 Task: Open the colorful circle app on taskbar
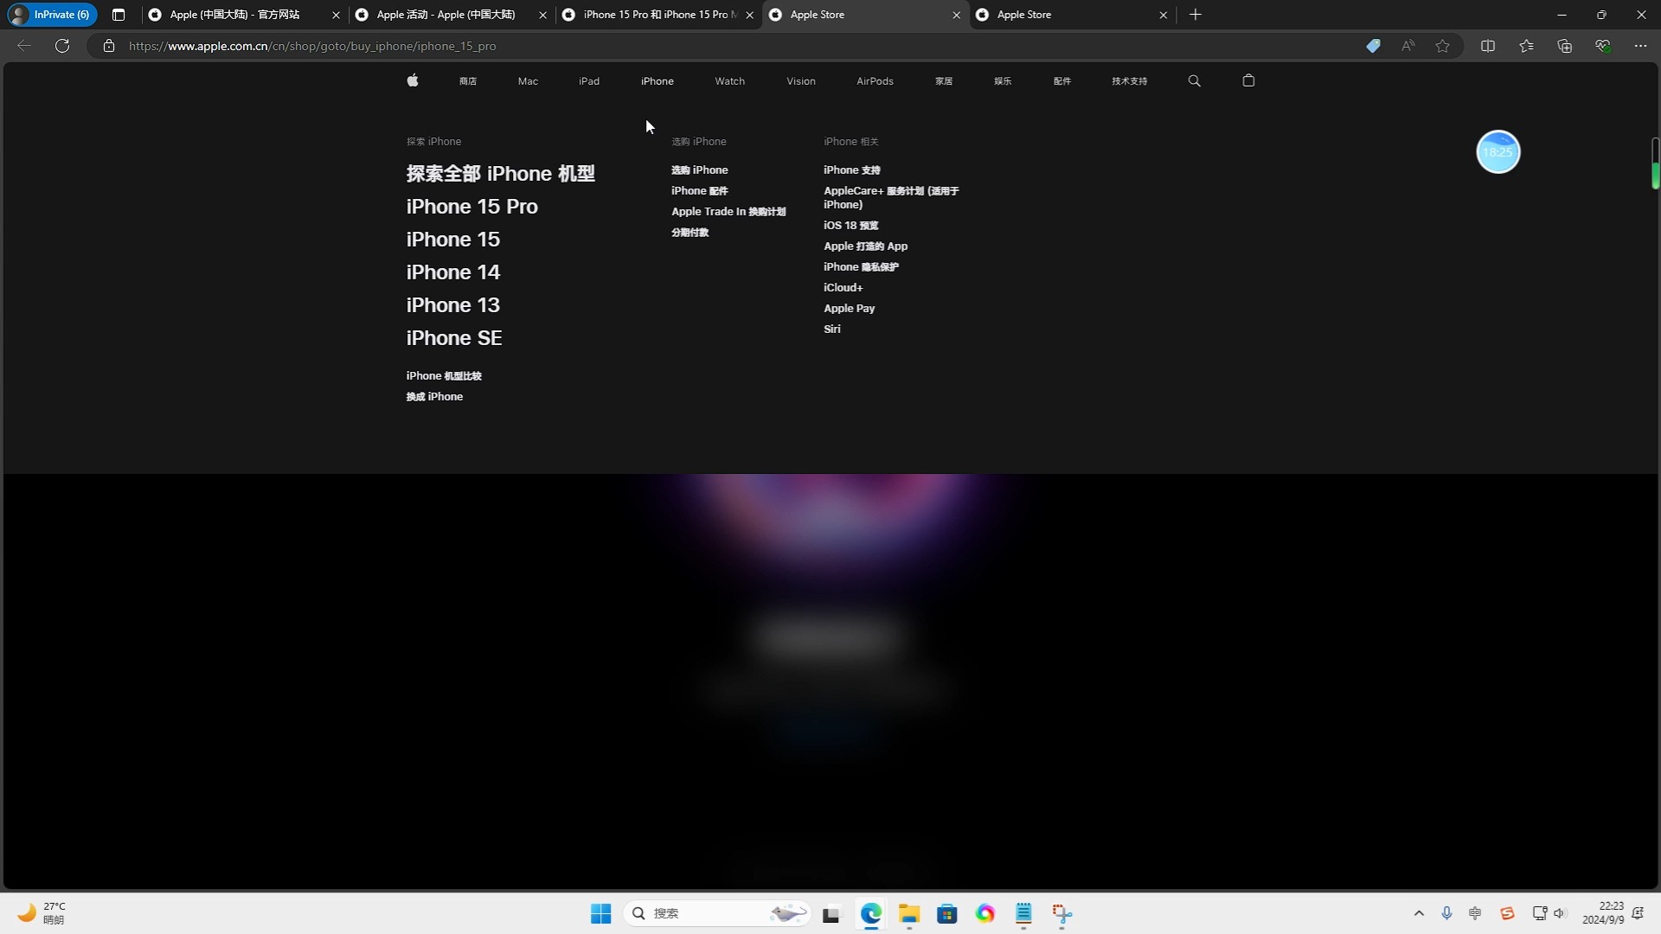pos(985,913)
